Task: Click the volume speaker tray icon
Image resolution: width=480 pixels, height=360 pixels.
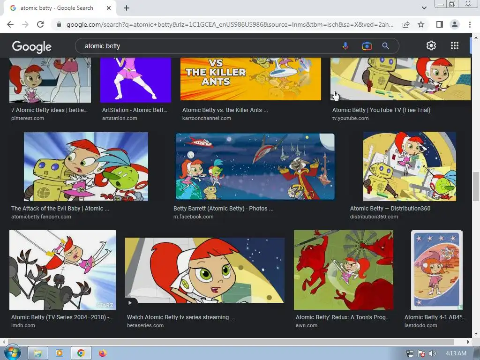Action: pyautogui.click(x=432, y=353)
